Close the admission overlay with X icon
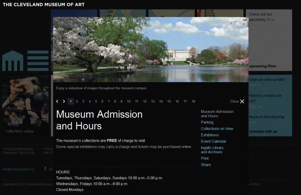The height and width of the screenshot is (195, 301). click(242, 101)
